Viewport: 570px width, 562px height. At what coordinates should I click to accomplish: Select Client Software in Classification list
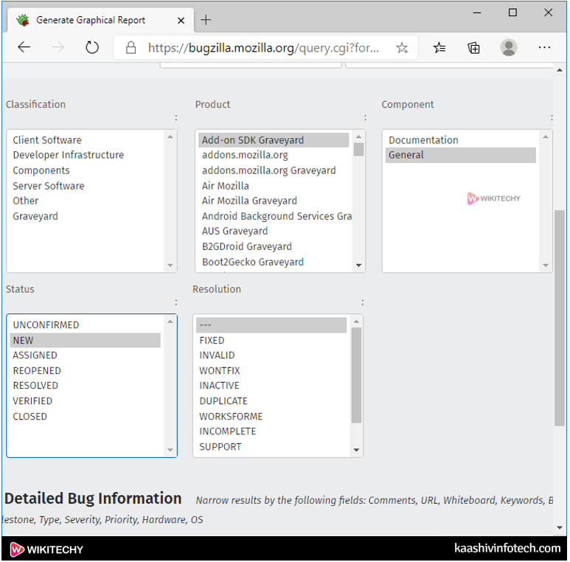[x=47, y=140]
